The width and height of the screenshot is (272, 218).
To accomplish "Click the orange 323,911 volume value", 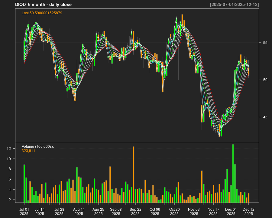I will [x=28, y=151].
